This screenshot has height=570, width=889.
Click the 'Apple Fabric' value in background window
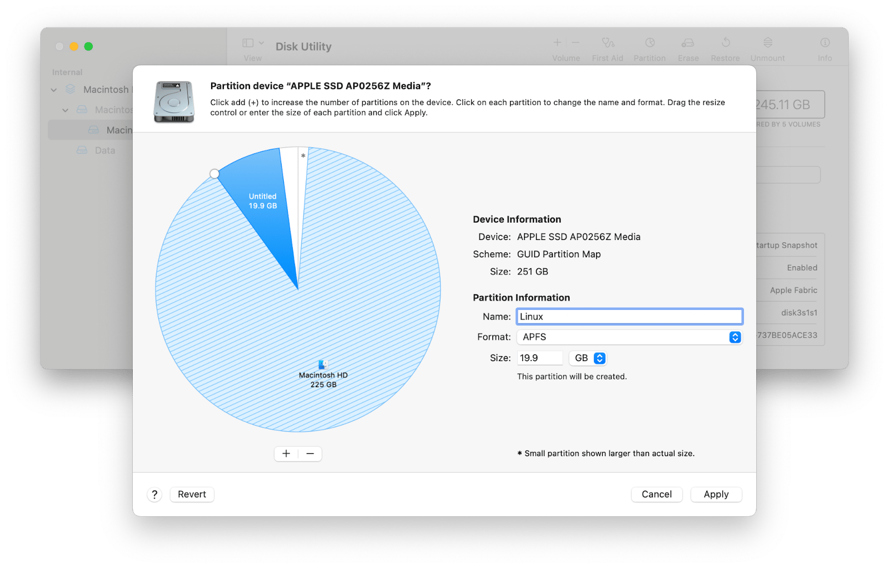pos(793,291)
